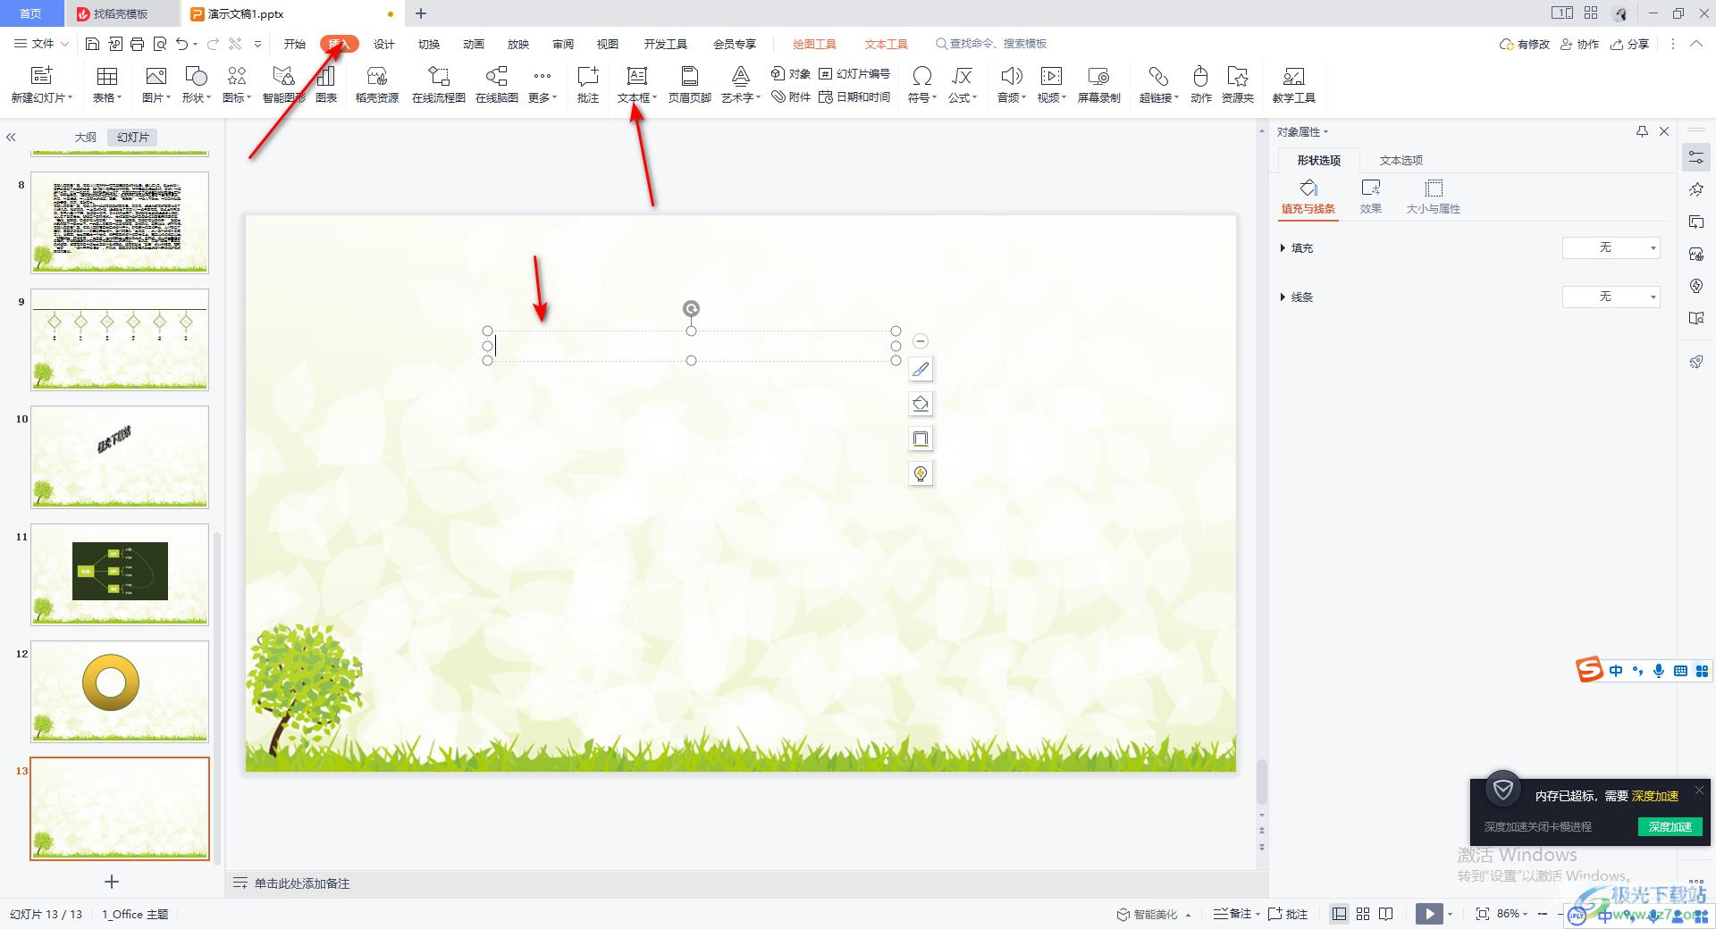Switch to the Text Options tab
This screenshot has height=929, width=1716.
[1401, 160]
